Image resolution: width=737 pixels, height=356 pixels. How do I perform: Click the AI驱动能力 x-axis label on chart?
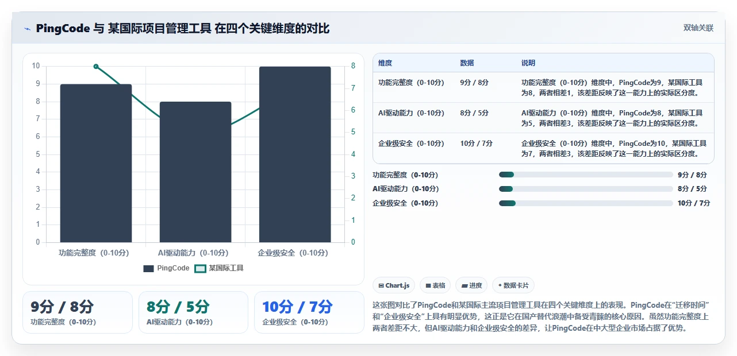tap(193, 253)
